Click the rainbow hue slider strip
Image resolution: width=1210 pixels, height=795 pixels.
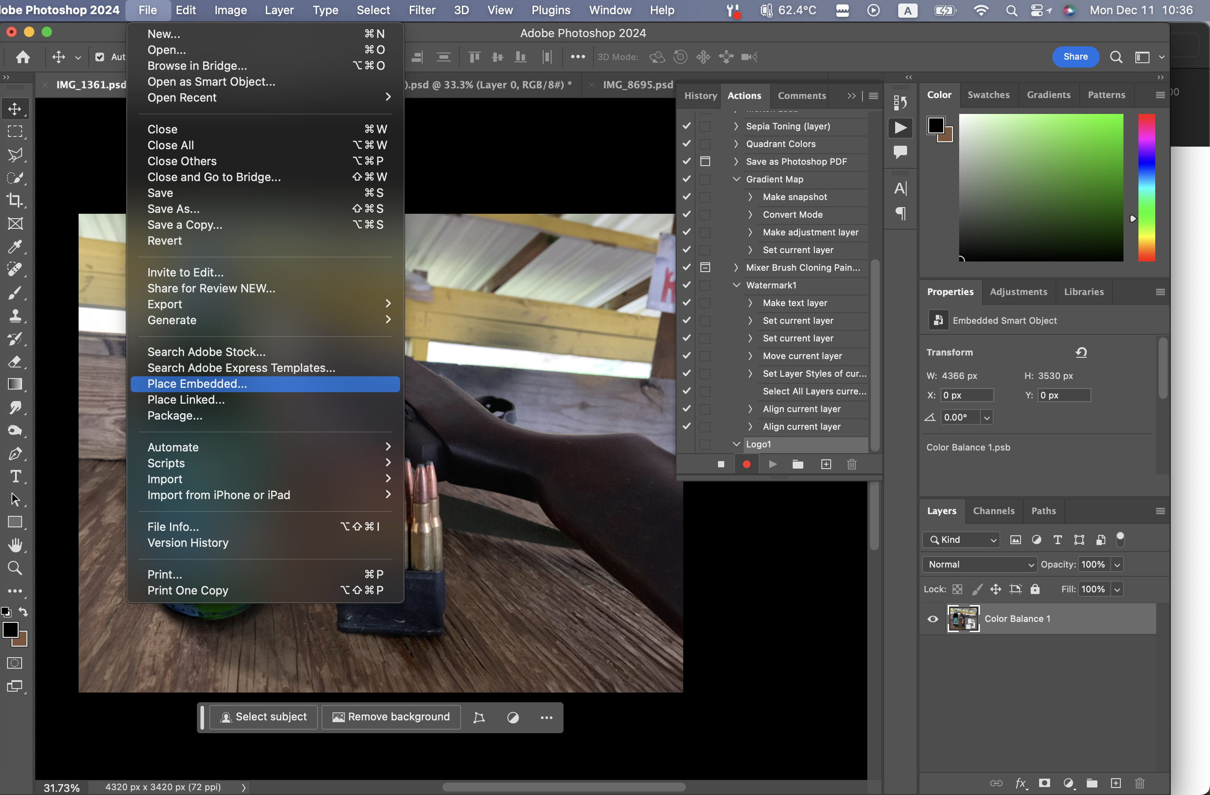[1146, 188]
